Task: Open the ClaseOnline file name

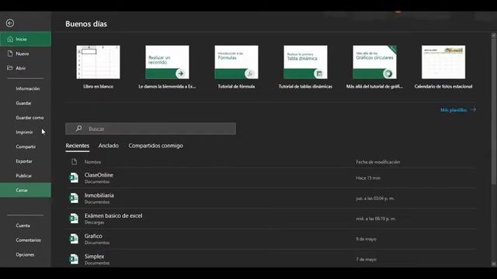Action: click(99, 175)
